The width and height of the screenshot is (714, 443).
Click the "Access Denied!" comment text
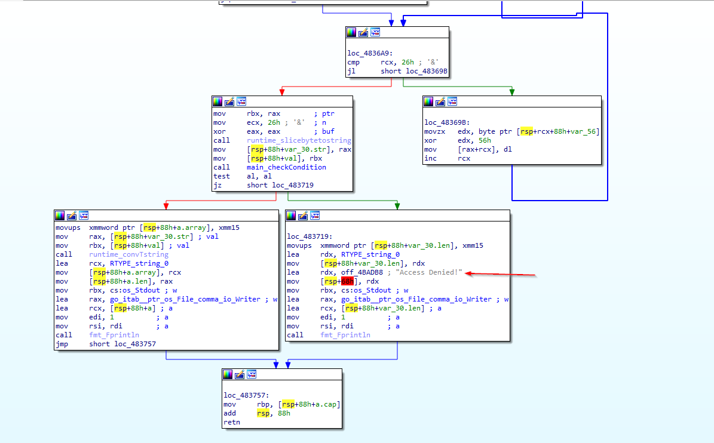tap(429, 272)
